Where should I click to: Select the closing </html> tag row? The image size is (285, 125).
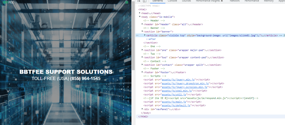tap(143, 116)
